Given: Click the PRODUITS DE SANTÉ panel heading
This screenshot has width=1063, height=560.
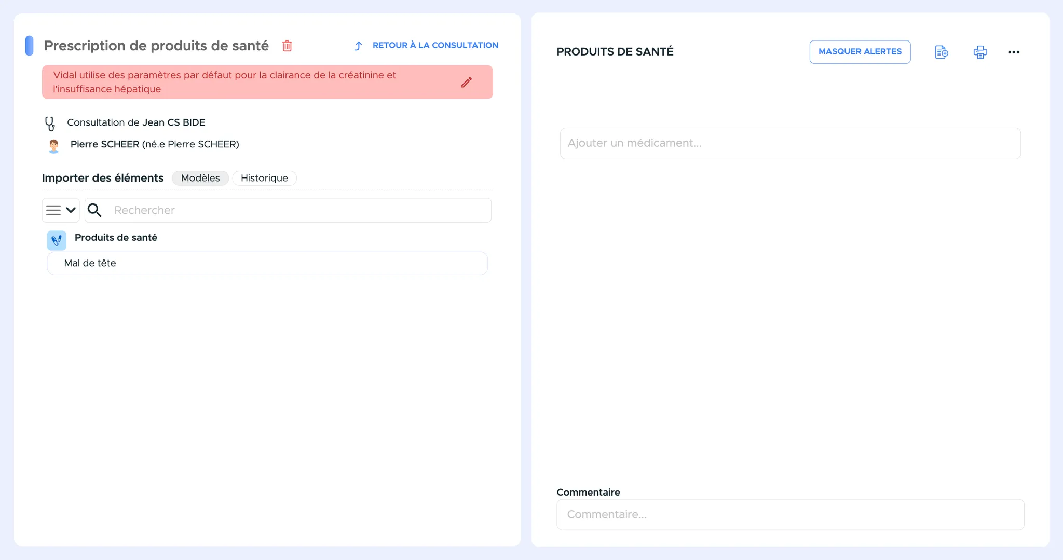Looking at the screenshot, I should (615, 51).
